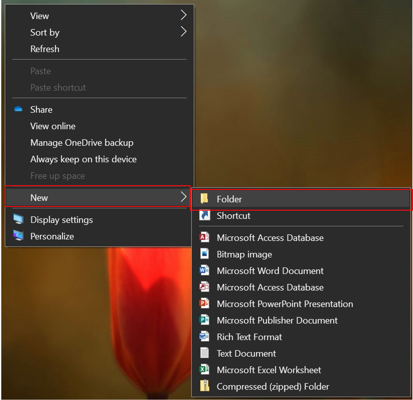Create a new Folder
The image size is (413, 400).
301,199
